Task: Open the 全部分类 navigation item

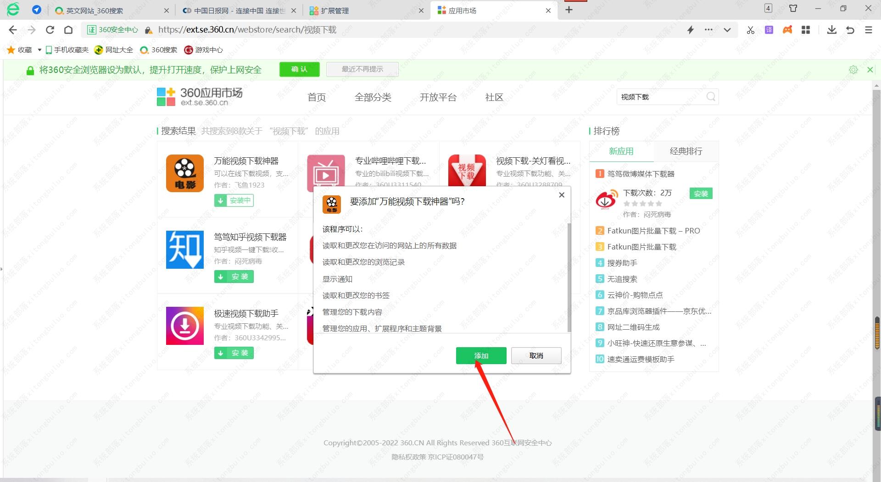Action: (373, 97)
